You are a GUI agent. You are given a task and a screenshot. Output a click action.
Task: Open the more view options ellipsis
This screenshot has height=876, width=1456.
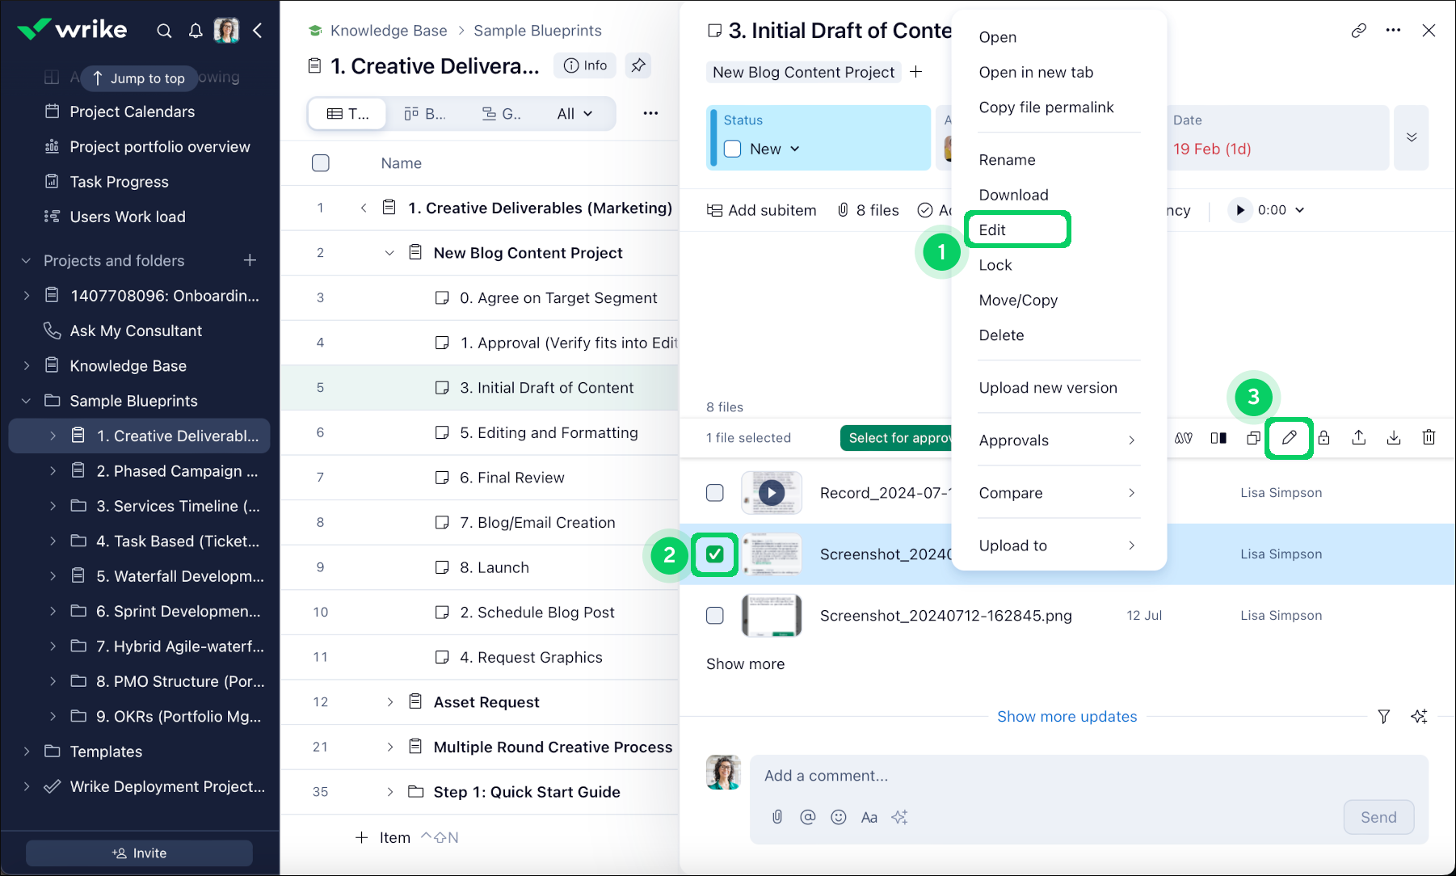coord(650,113)
